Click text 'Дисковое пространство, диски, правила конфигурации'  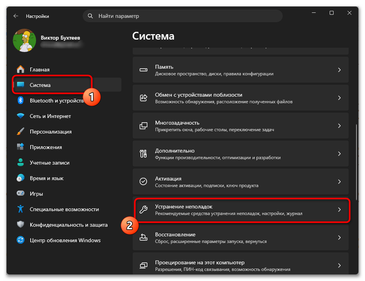click(214, 74)
